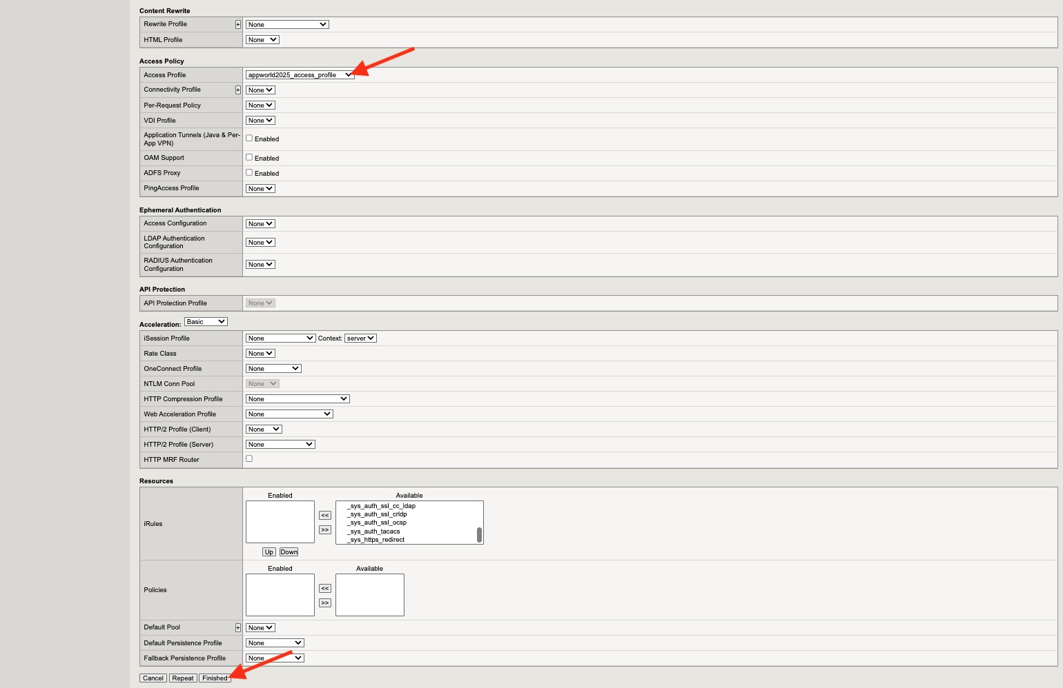The image size is (1063, 688).
Task: Click the Policies move-left << button
Action: click(x=325, y=589)
